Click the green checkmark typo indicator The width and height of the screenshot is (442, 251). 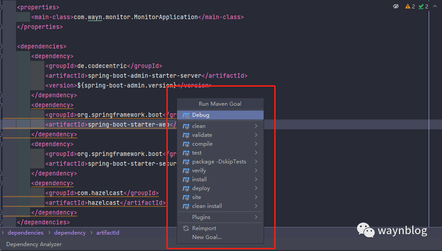point(421,7)
